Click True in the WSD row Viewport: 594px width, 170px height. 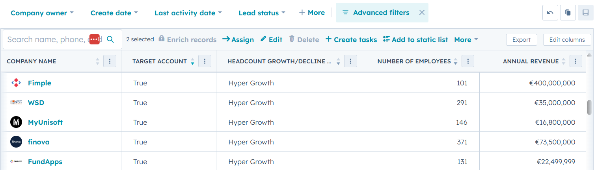pos(140,103)
